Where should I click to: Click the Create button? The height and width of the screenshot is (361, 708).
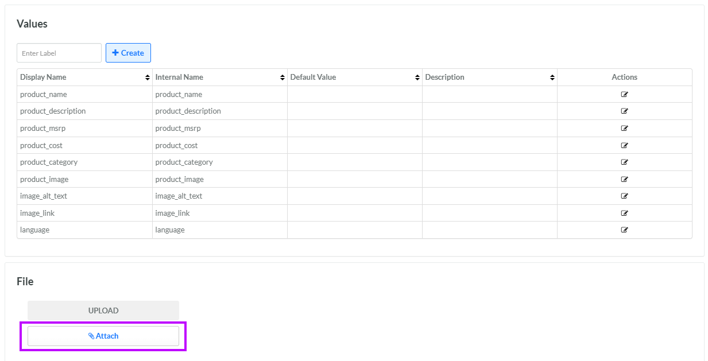pos(128,53)
